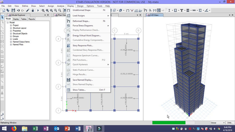The image size is (235, 132).
Task: Click the pointer select tool in left toolbar
Action: (x=2, y=17)
